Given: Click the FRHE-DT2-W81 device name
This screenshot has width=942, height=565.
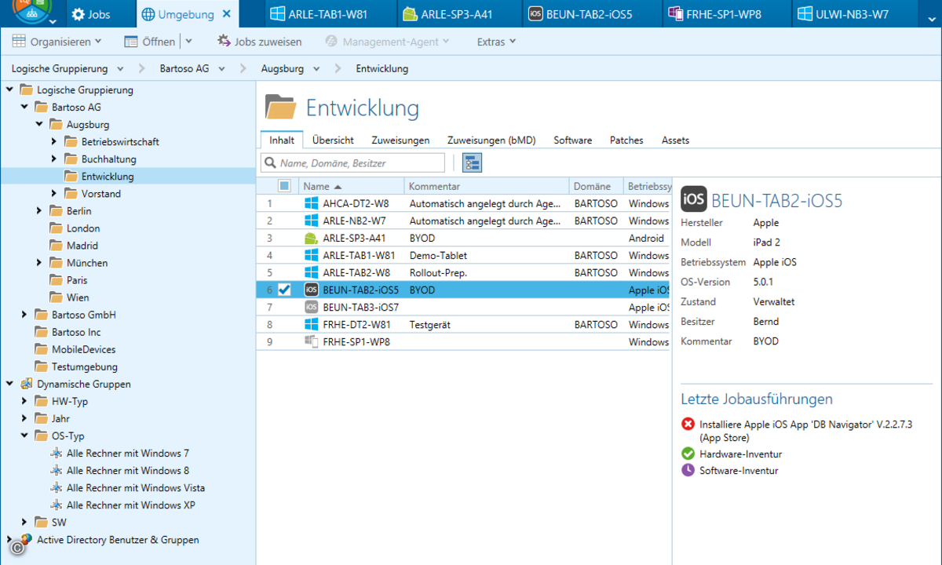Looking at the screenshot, I should click(x=356, y=324).
